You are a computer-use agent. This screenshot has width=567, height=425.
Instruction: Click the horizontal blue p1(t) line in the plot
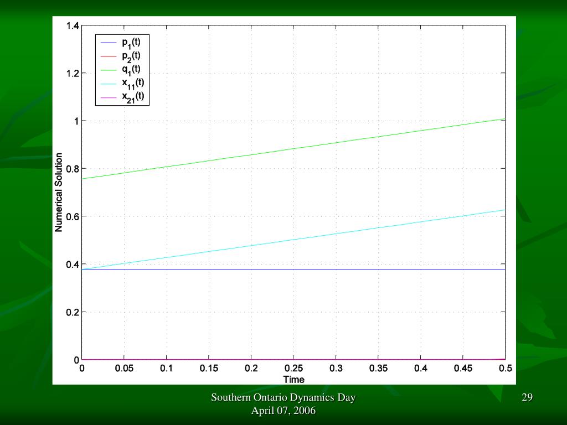pos(293,269)
